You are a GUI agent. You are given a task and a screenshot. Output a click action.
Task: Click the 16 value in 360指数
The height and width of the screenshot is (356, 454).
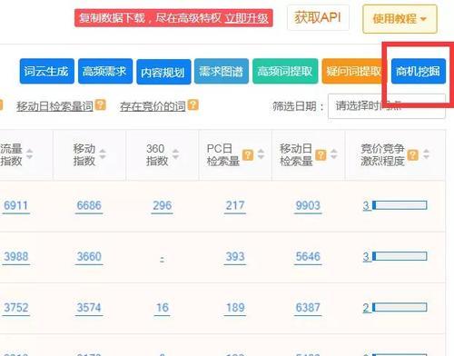point(163,308)
